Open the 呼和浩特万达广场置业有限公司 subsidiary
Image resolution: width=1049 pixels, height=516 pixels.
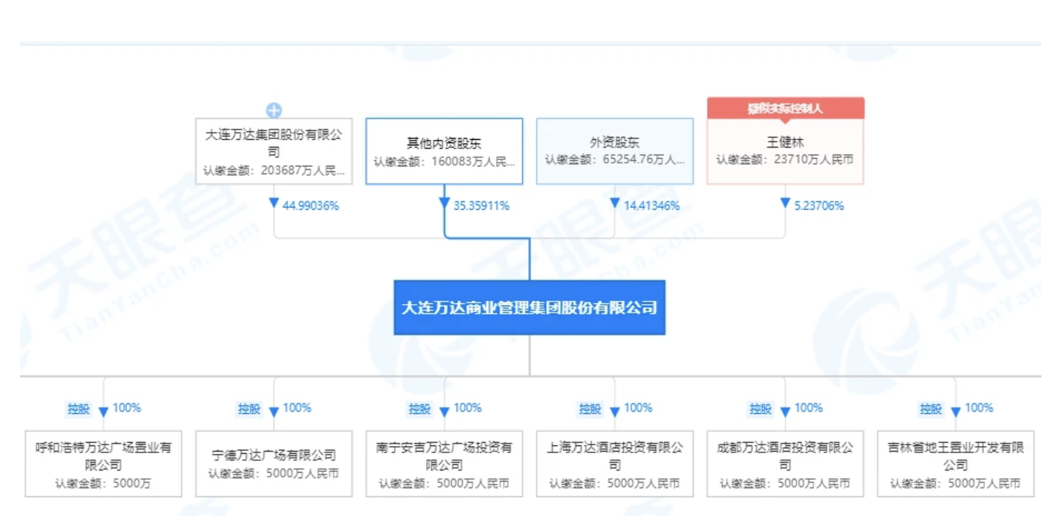pyautogui.click(x=104, y=464)
